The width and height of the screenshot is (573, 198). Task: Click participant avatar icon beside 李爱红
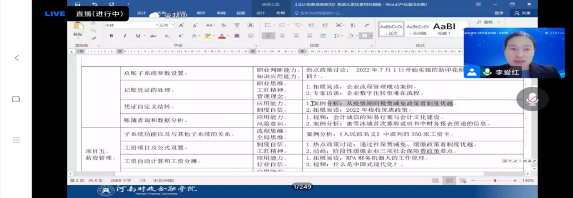(472, 72)
